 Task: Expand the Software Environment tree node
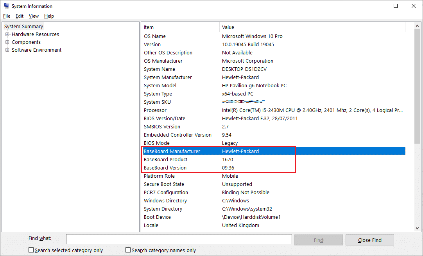(x=7, y=50)
